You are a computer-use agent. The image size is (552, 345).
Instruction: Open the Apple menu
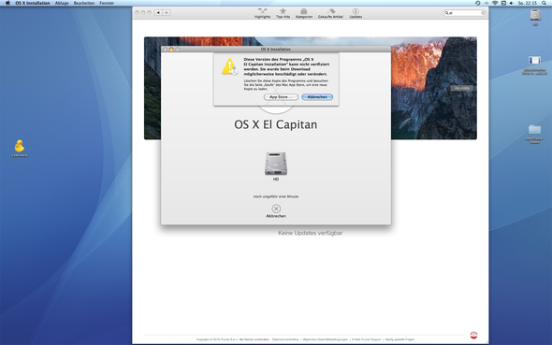click(7, 3)
